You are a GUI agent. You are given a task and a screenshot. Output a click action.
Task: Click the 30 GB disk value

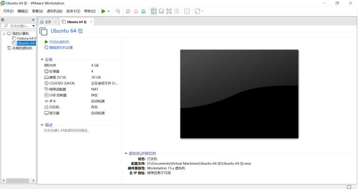(x=96, y=78)
